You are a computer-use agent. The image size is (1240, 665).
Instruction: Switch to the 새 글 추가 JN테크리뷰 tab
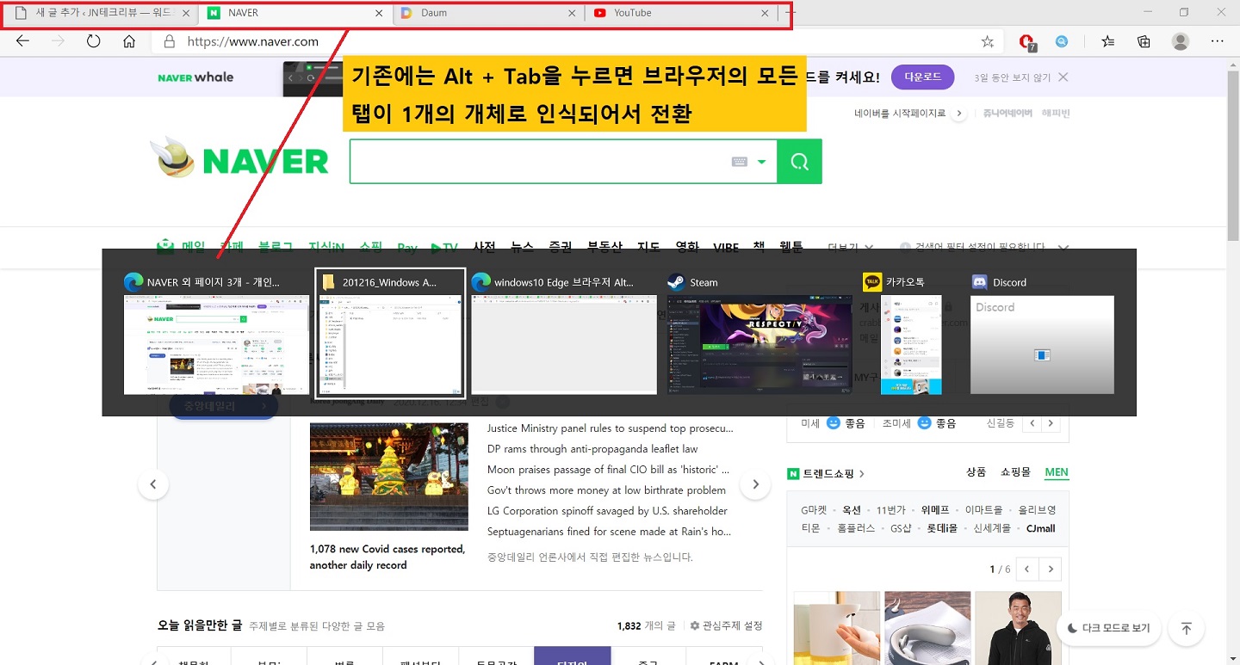pos(101,13)
